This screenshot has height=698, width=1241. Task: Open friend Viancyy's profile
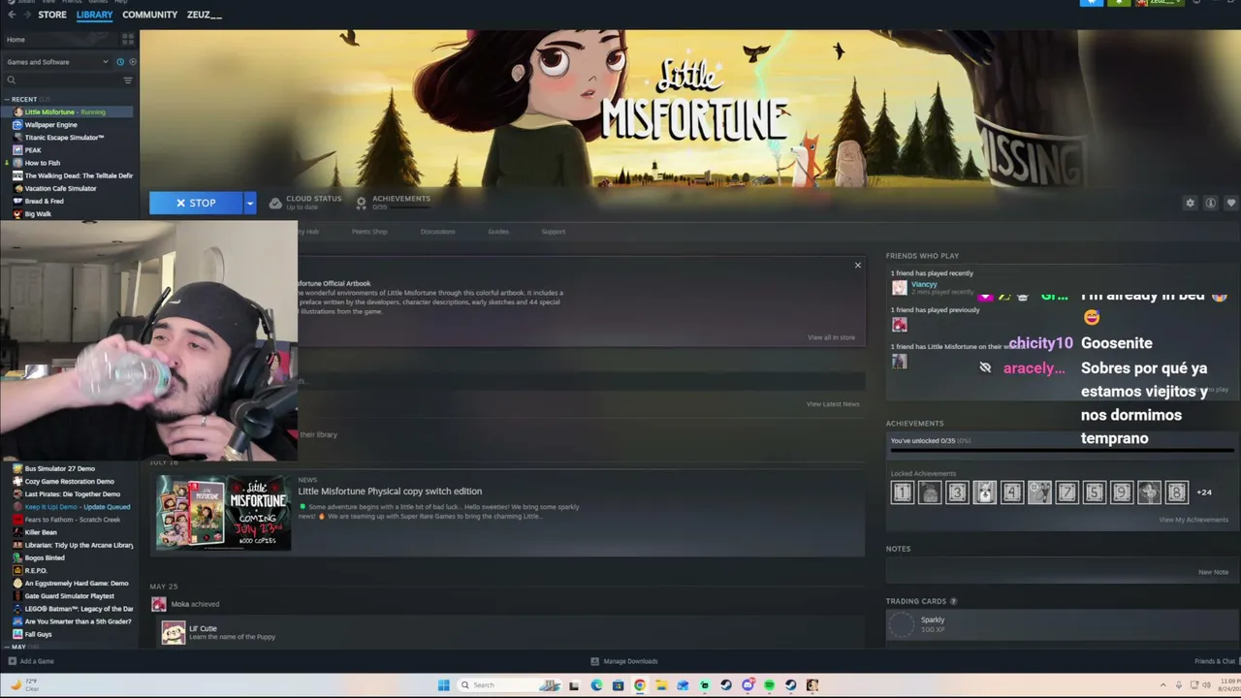tap(924, 284)
